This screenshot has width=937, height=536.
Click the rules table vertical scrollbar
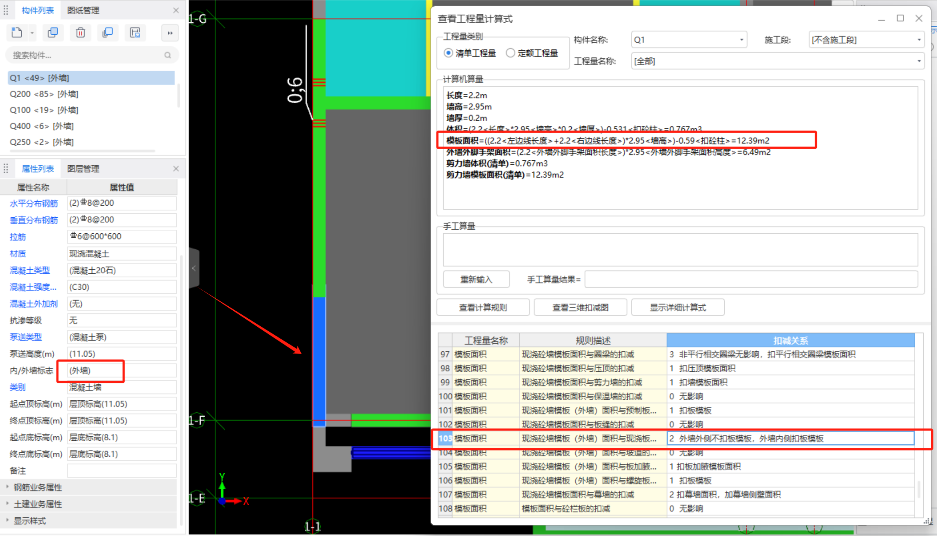coord(919,490)
